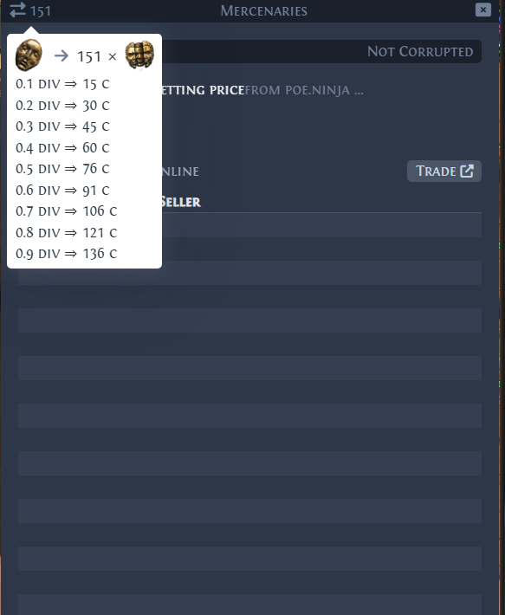The image size is (505, 615).
Task: Click the first empty listing row under Seller
Action: click(249, 225)
